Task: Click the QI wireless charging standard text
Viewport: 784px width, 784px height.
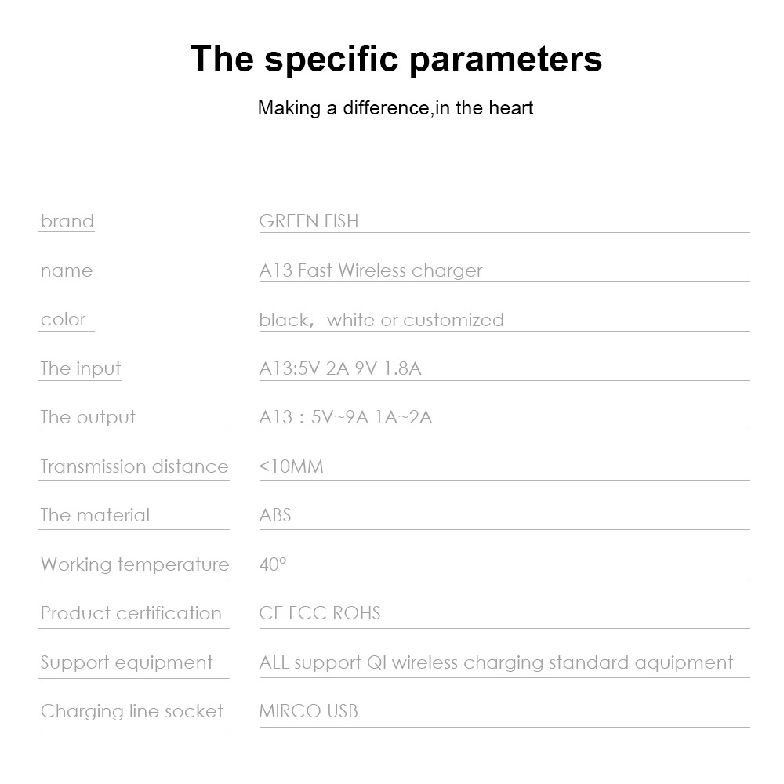Action: [495, 662]
